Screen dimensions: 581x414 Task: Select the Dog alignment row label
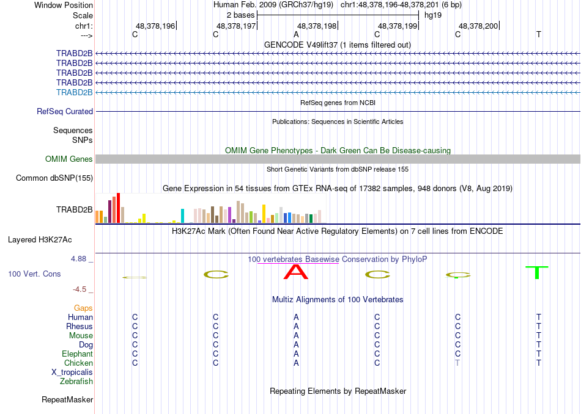click(86, 345)
